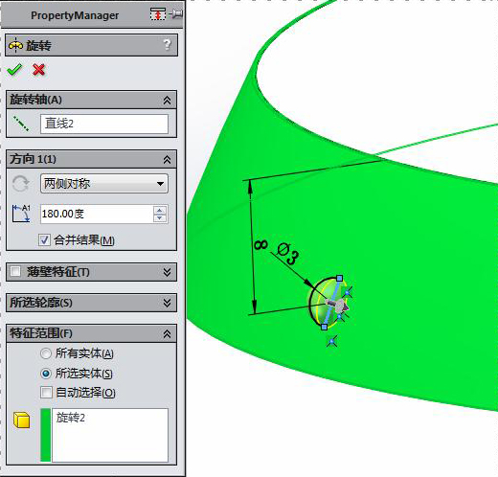Enable 薄壁特征(T) checkbox

[x=15, y=271]
